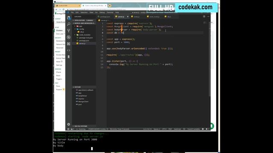Open the Source Control view
The image size is (273, 153).
[x=69, y=31]
